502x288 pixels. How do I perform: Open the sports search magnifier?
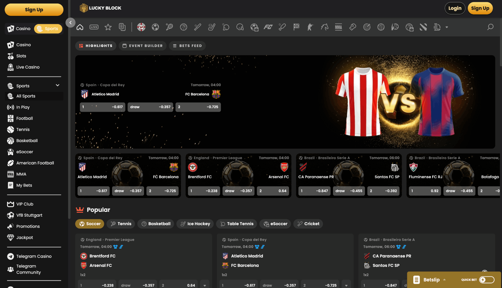(x=490, y=27)
